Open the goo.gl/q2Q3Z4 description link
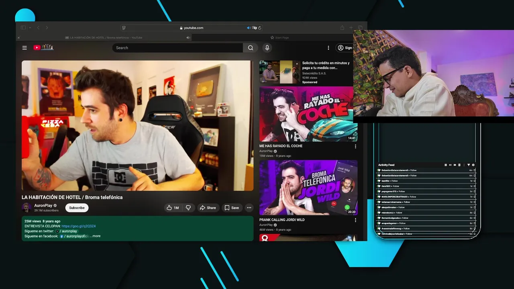 78,226
